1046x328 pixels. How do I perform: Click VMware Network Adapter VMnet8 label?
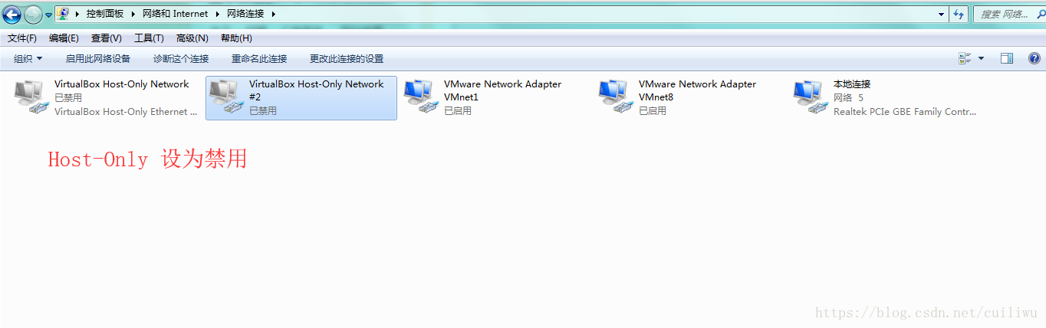coord(697,90)
